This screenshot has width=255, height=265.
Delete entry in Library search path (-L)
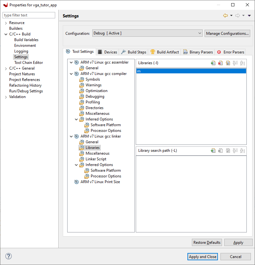point(220,151)
